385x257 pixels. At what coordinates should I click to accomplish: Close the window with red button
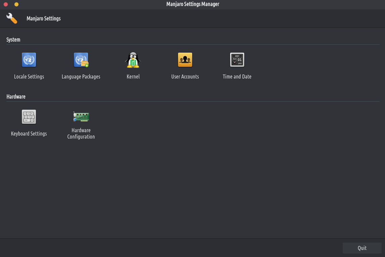pos(6,4)
